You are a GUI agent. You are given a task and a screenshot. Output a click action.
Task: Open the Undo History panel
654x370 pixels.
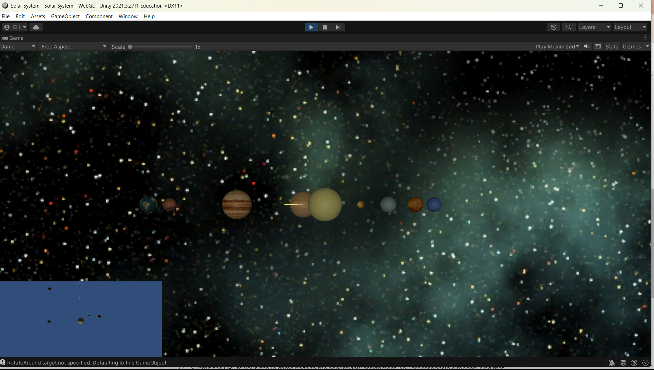[554, 27]
